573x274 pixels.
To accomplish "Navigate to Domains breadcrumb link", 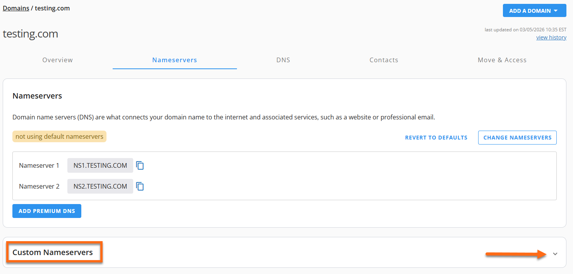I will (x=16, y=8).
